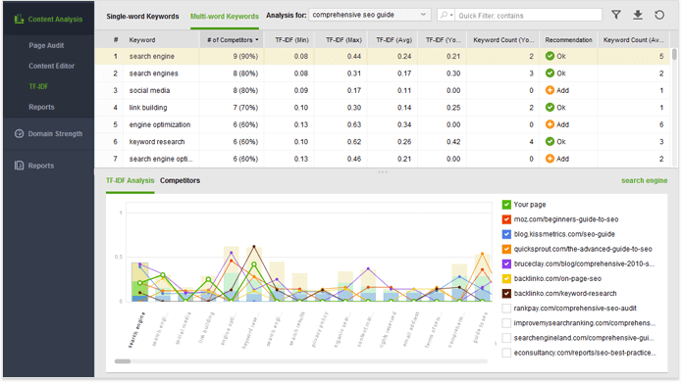Open the Competitors tab
The height and width of the screenshot is (382, 681).
pos(180,180)
